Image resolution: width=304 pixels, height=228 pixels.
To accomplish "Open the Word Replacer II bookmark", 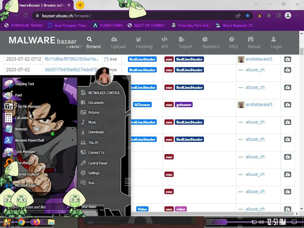I will tap(234, 26).
